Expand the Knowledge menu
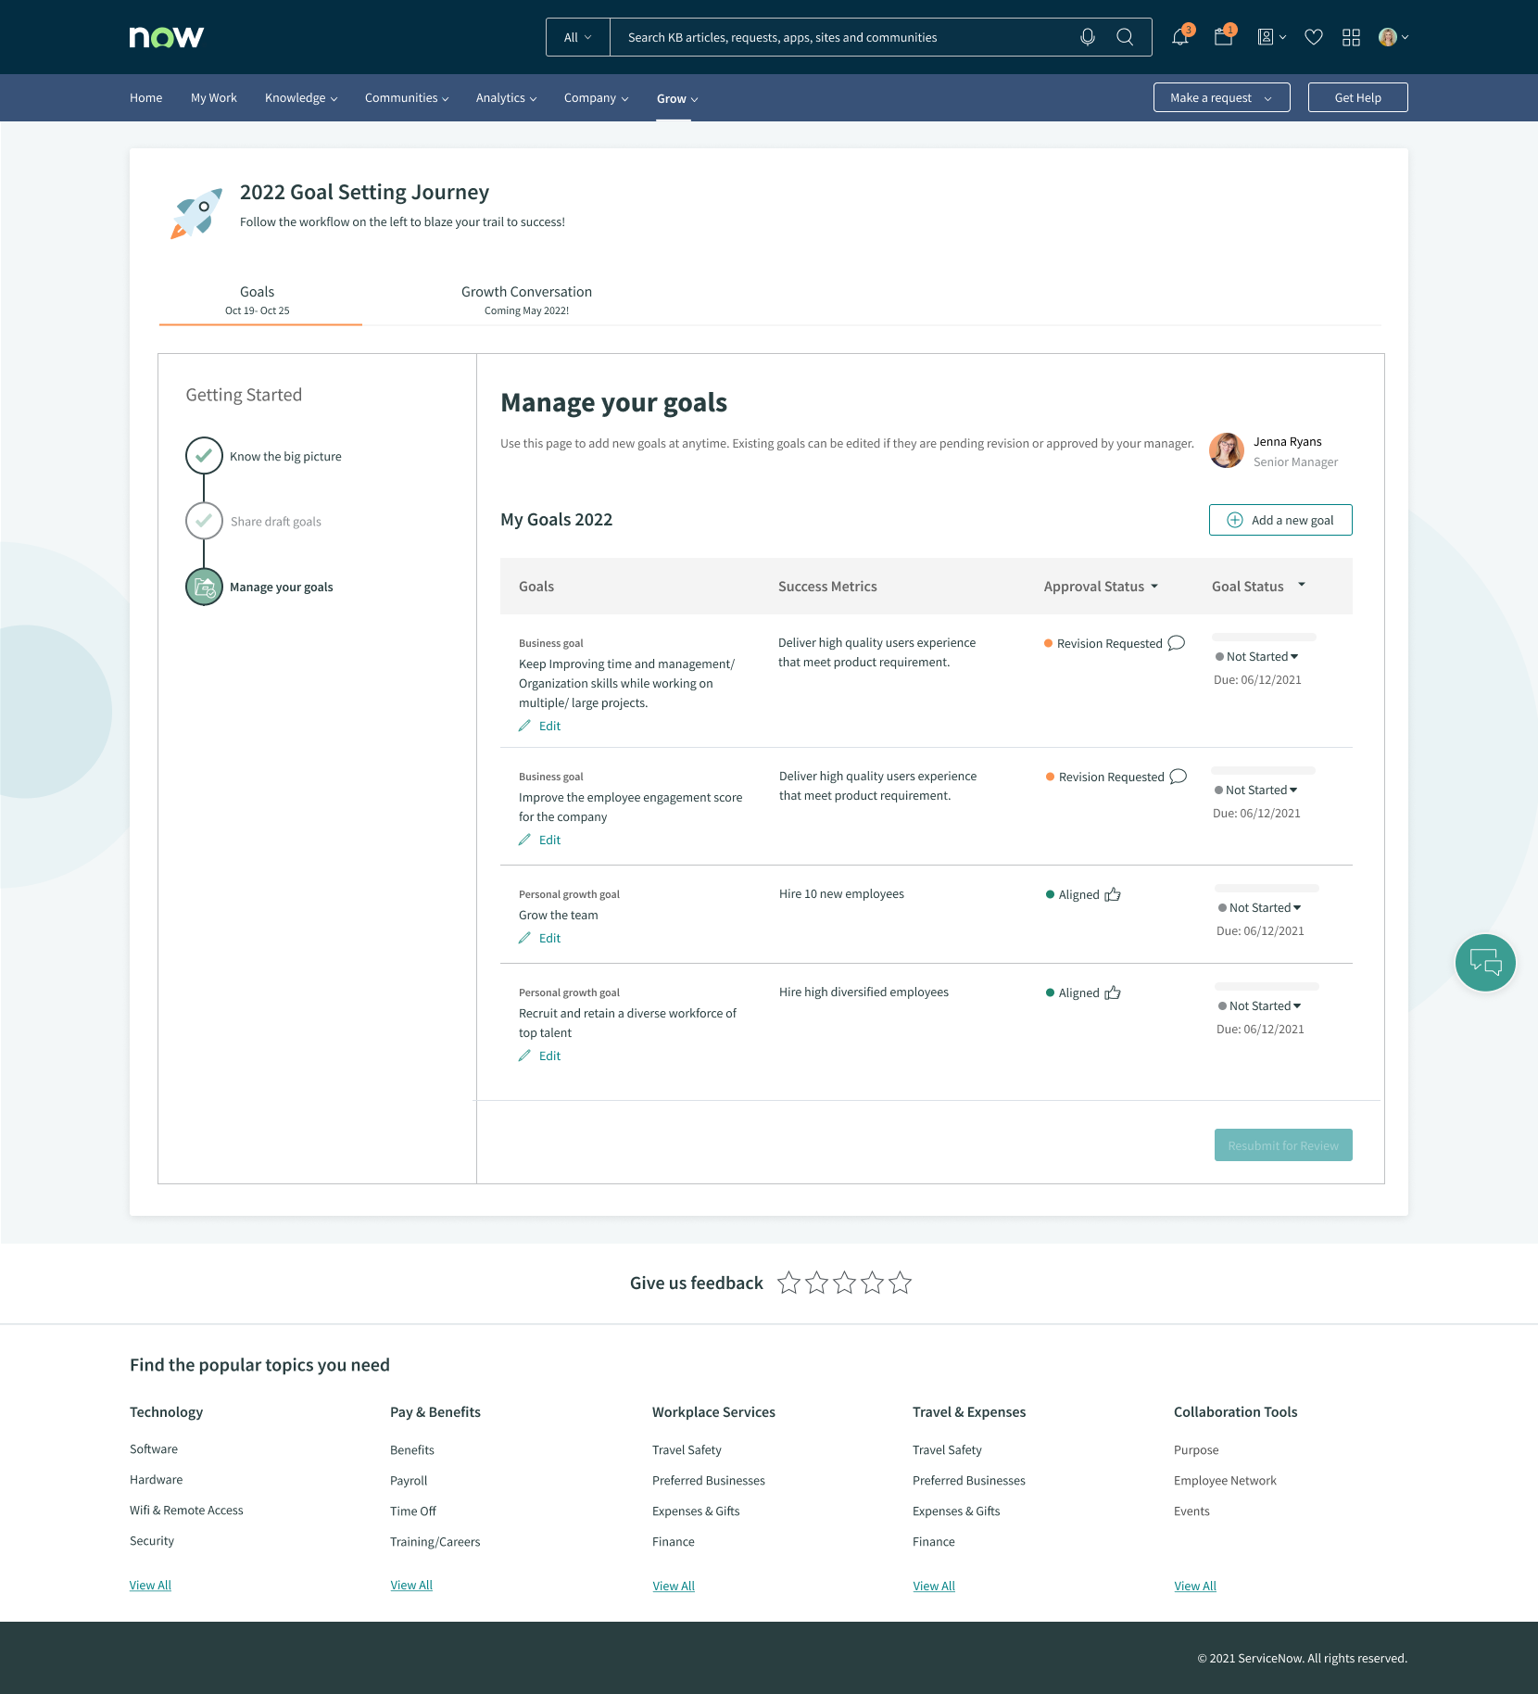Viewport: 1538px width, 1694px height. 301,98
